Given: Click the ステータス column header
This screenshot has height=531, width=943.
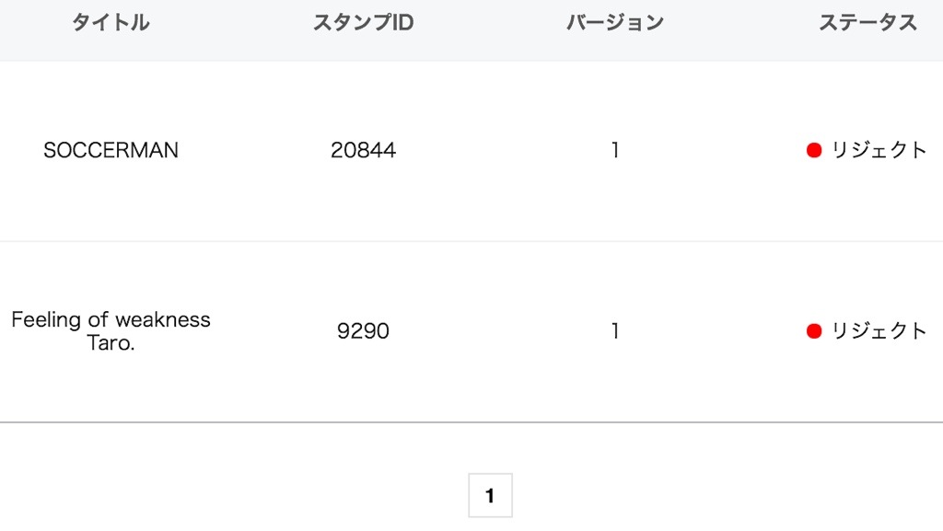Looking at the screenshot, I should pos(867,23).
